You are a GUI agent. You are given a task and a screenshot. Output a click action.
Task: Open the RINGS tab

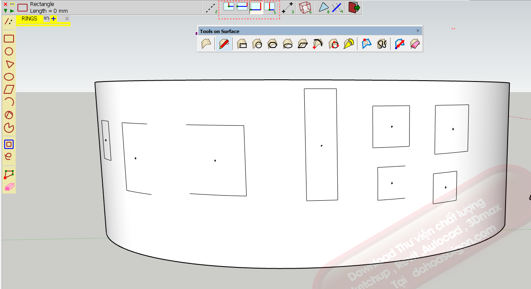tap(29, 19)
